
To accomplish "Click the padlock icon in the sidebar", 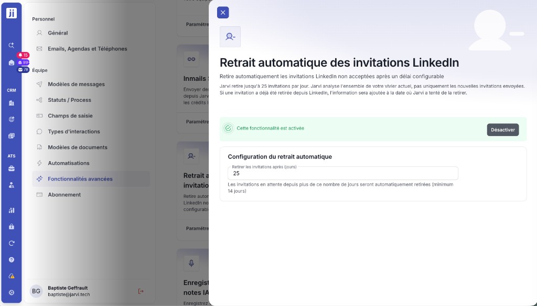I will (12, 227).
